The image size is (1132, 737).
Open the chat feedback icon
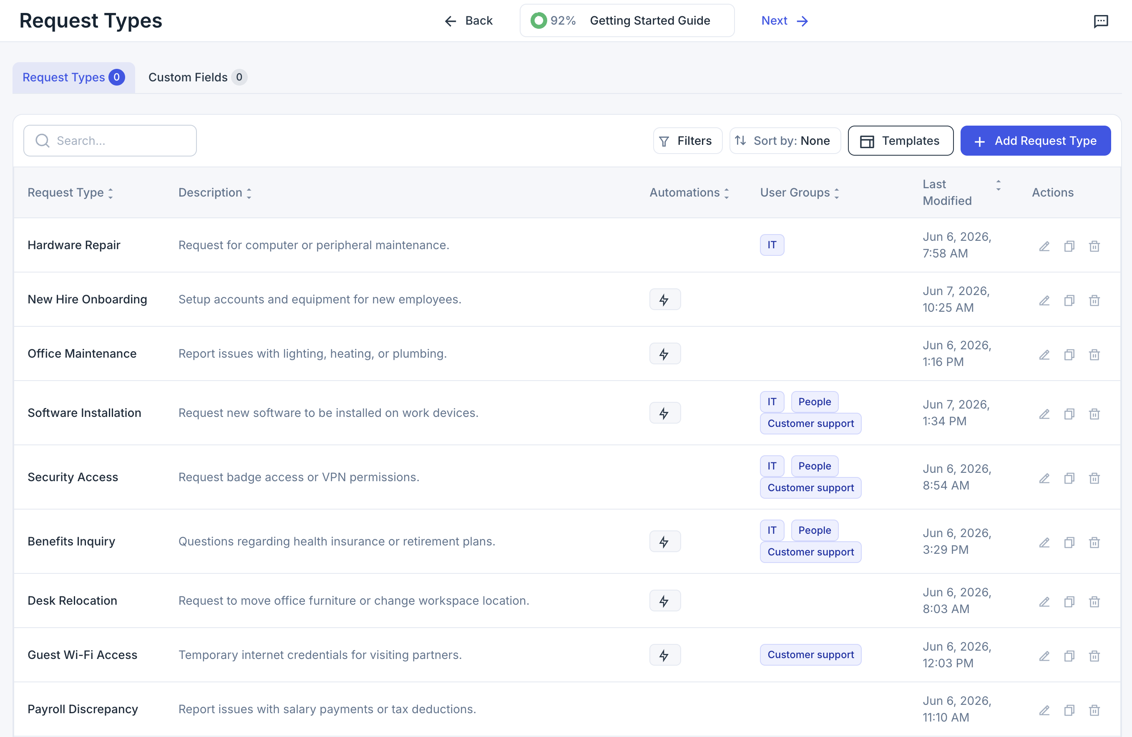click(1101, 21)
